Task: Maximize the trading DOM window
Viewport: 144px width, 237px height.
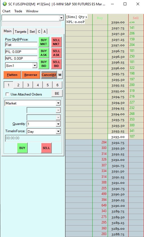Action: click(125, 4)
